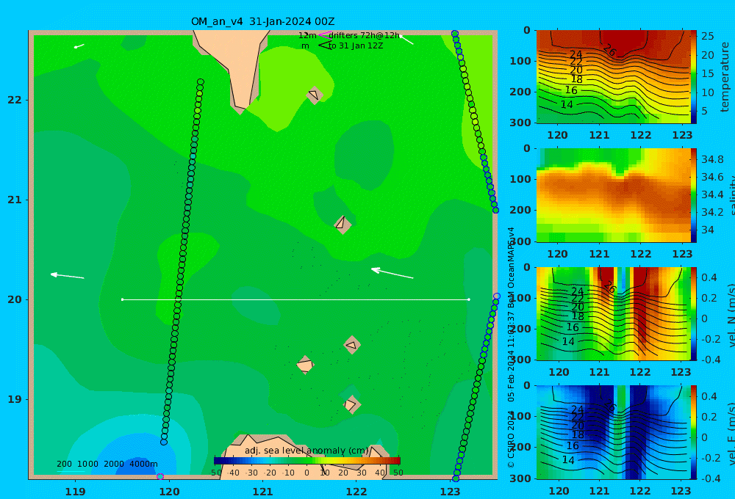Click the salinity section panel
The width and height of the screenshot is (735, 499).
(613, 195)
